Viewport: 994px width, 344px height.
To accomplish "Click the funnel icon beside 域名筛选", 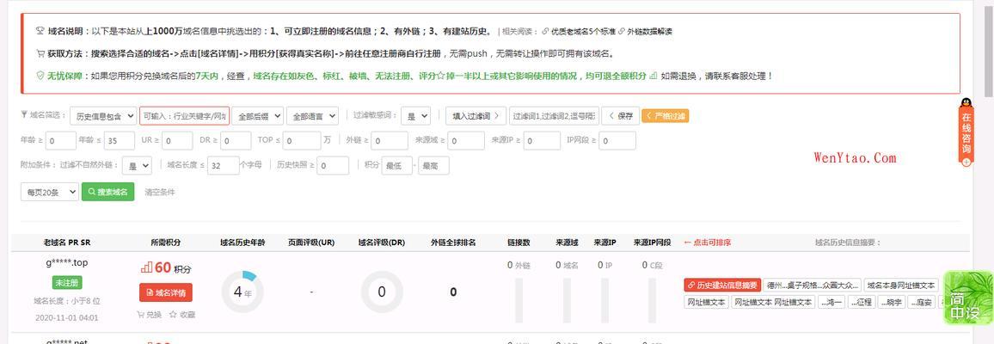I will [24, 115].
